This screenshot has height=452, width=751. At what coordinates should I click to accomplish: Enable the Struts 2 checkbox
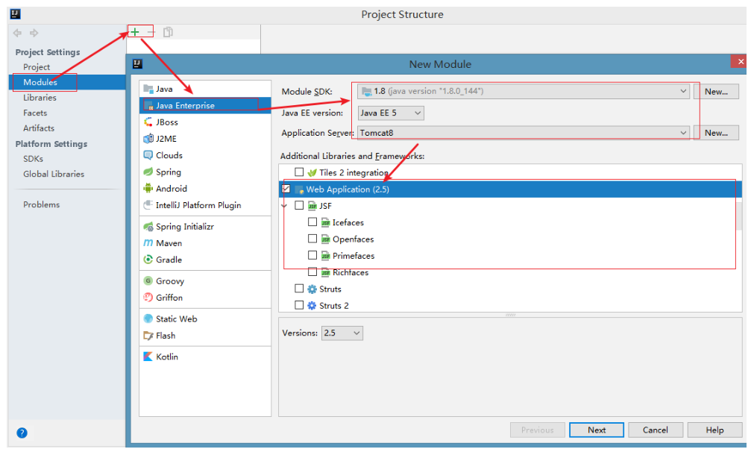(x=299, y=305)
